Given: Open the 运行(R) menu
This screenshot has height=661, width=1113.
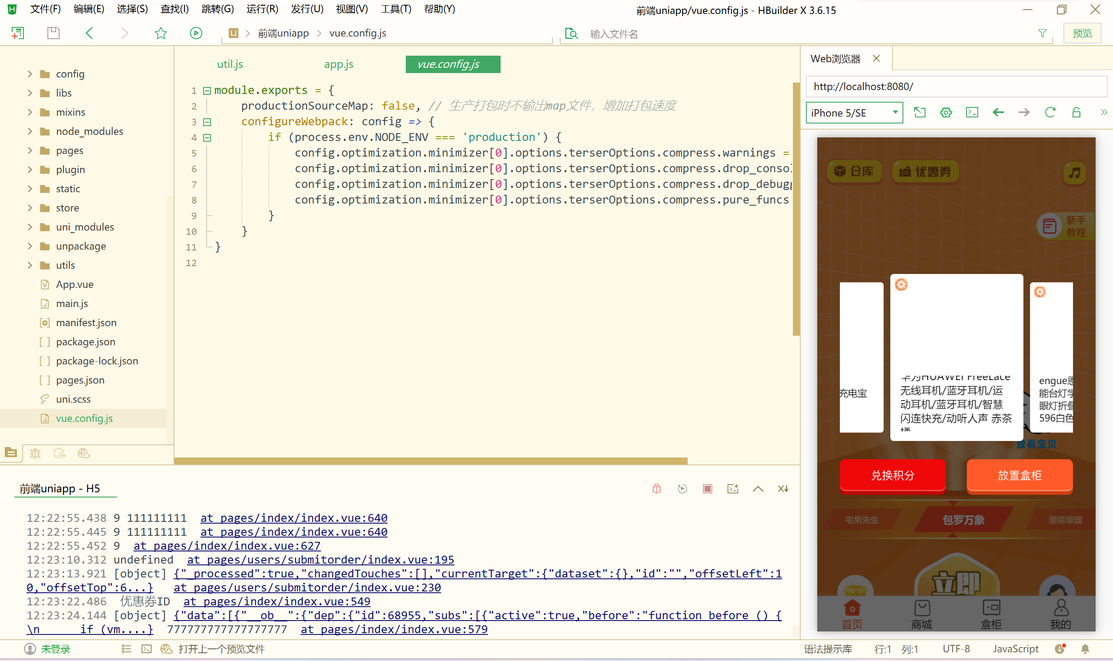Looking at the screenshot, I should 262,9.
